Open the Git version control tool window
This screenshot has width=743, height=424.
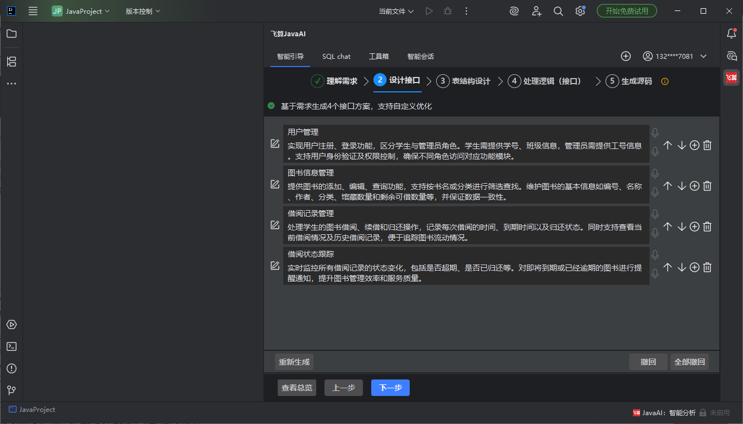[x=11, y=390]
